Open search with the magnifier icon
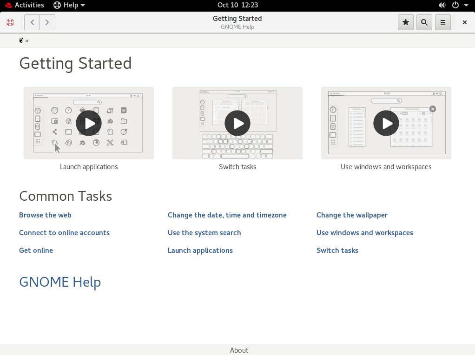475x355 pixels. 424,22
